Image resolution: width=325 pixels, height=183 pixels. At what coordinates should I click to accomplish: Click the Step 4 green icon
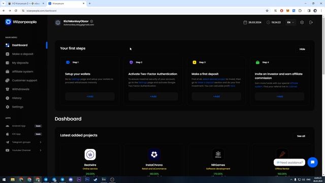(257, 62)
